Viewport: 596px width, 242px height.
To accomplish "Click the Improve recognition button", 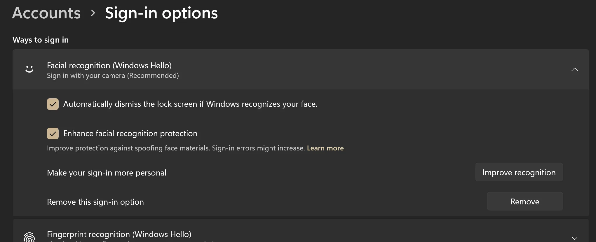I will [519, 172].
